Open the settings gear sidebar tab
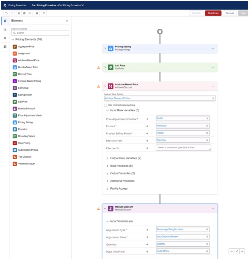This screenshot has height=261, width=249. pos(5,38)
